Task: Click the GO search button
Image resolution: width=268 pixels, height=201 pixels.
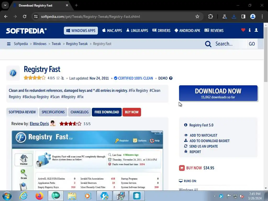Action: tap(252, 44)
